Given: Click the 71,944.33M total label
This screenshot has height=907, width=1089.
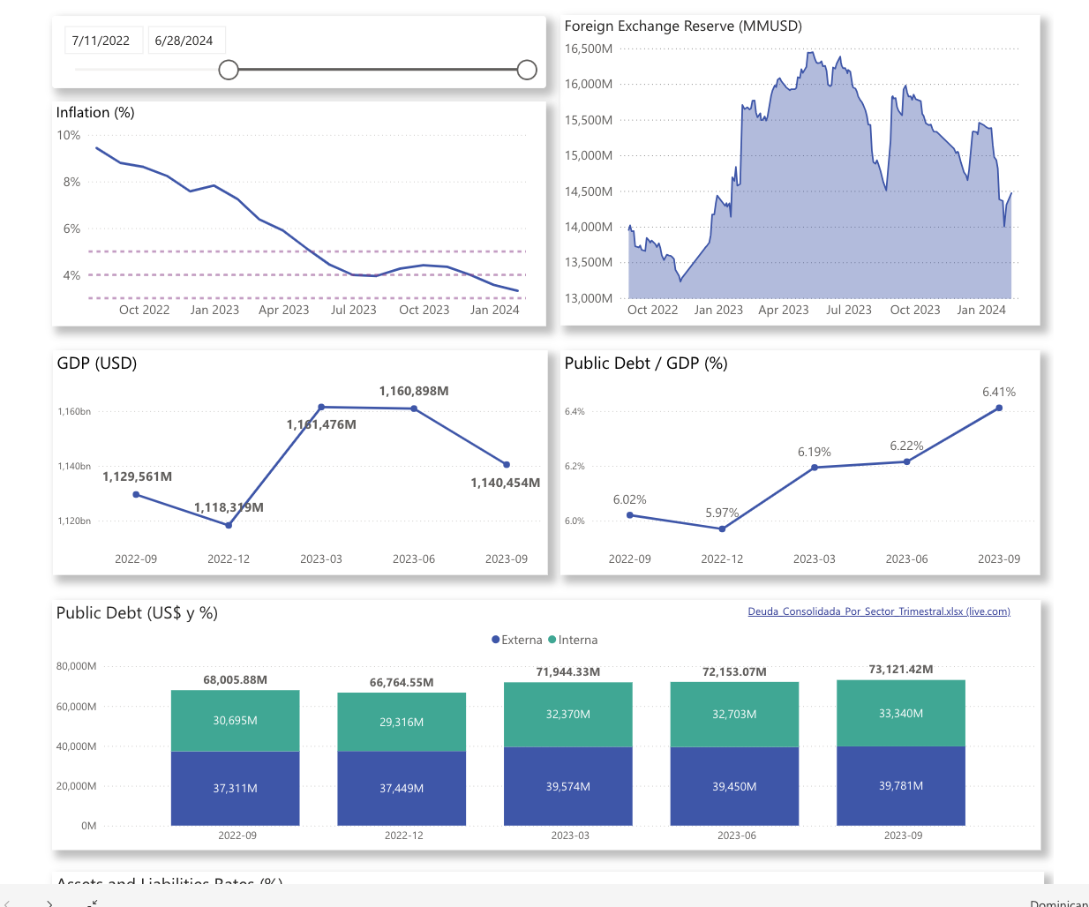Looking at the screenshot, I should point(568,672).
